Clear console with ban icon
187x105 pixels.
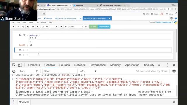[14, 71]
